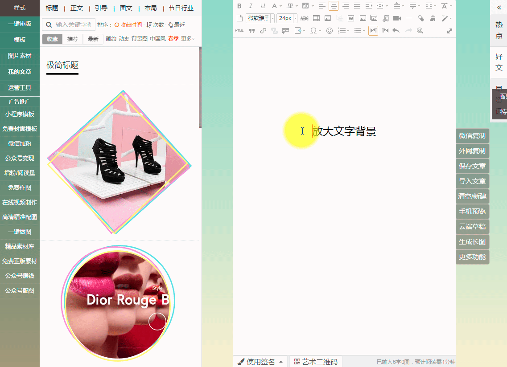Click 保存文章 button
Screen dimensions: 507x367
tap(472, 166)
